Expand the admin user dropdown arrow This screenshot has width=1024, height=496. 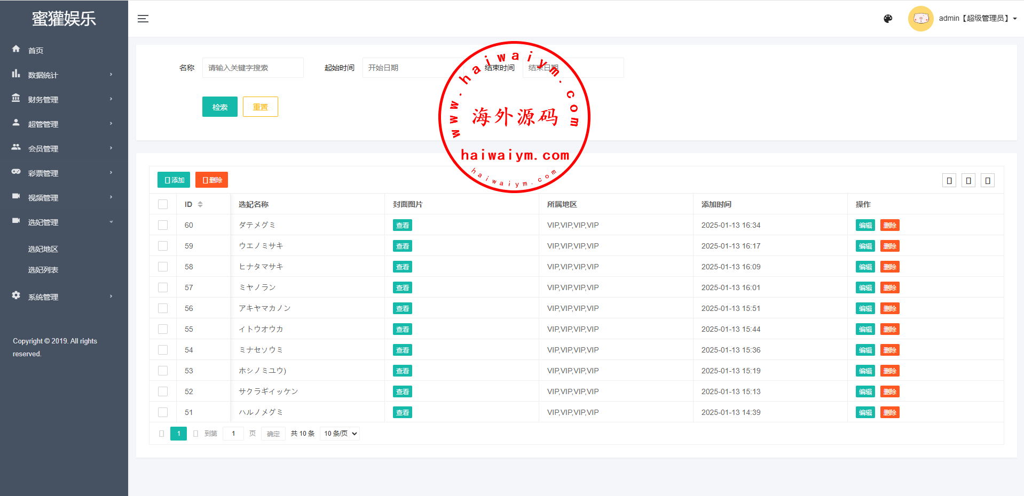pos(1014,19)
